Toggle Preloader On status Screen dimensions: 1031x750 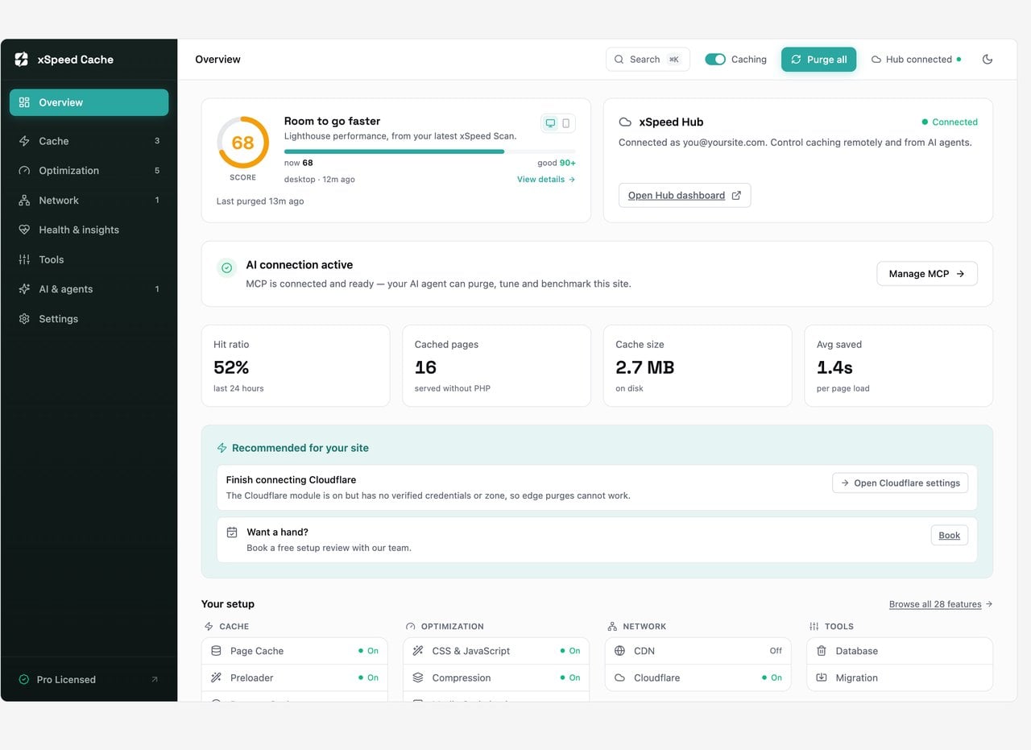[x=368, y=677]
